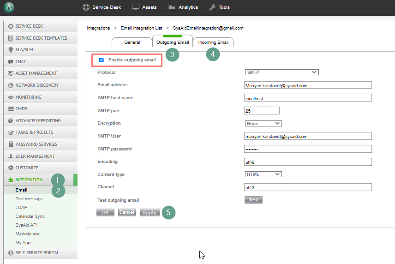Image resolution: width=395 pixels, height=264 pixels.
Task: Click the Assets monitor icon
Action: click(x=136, y=7)
